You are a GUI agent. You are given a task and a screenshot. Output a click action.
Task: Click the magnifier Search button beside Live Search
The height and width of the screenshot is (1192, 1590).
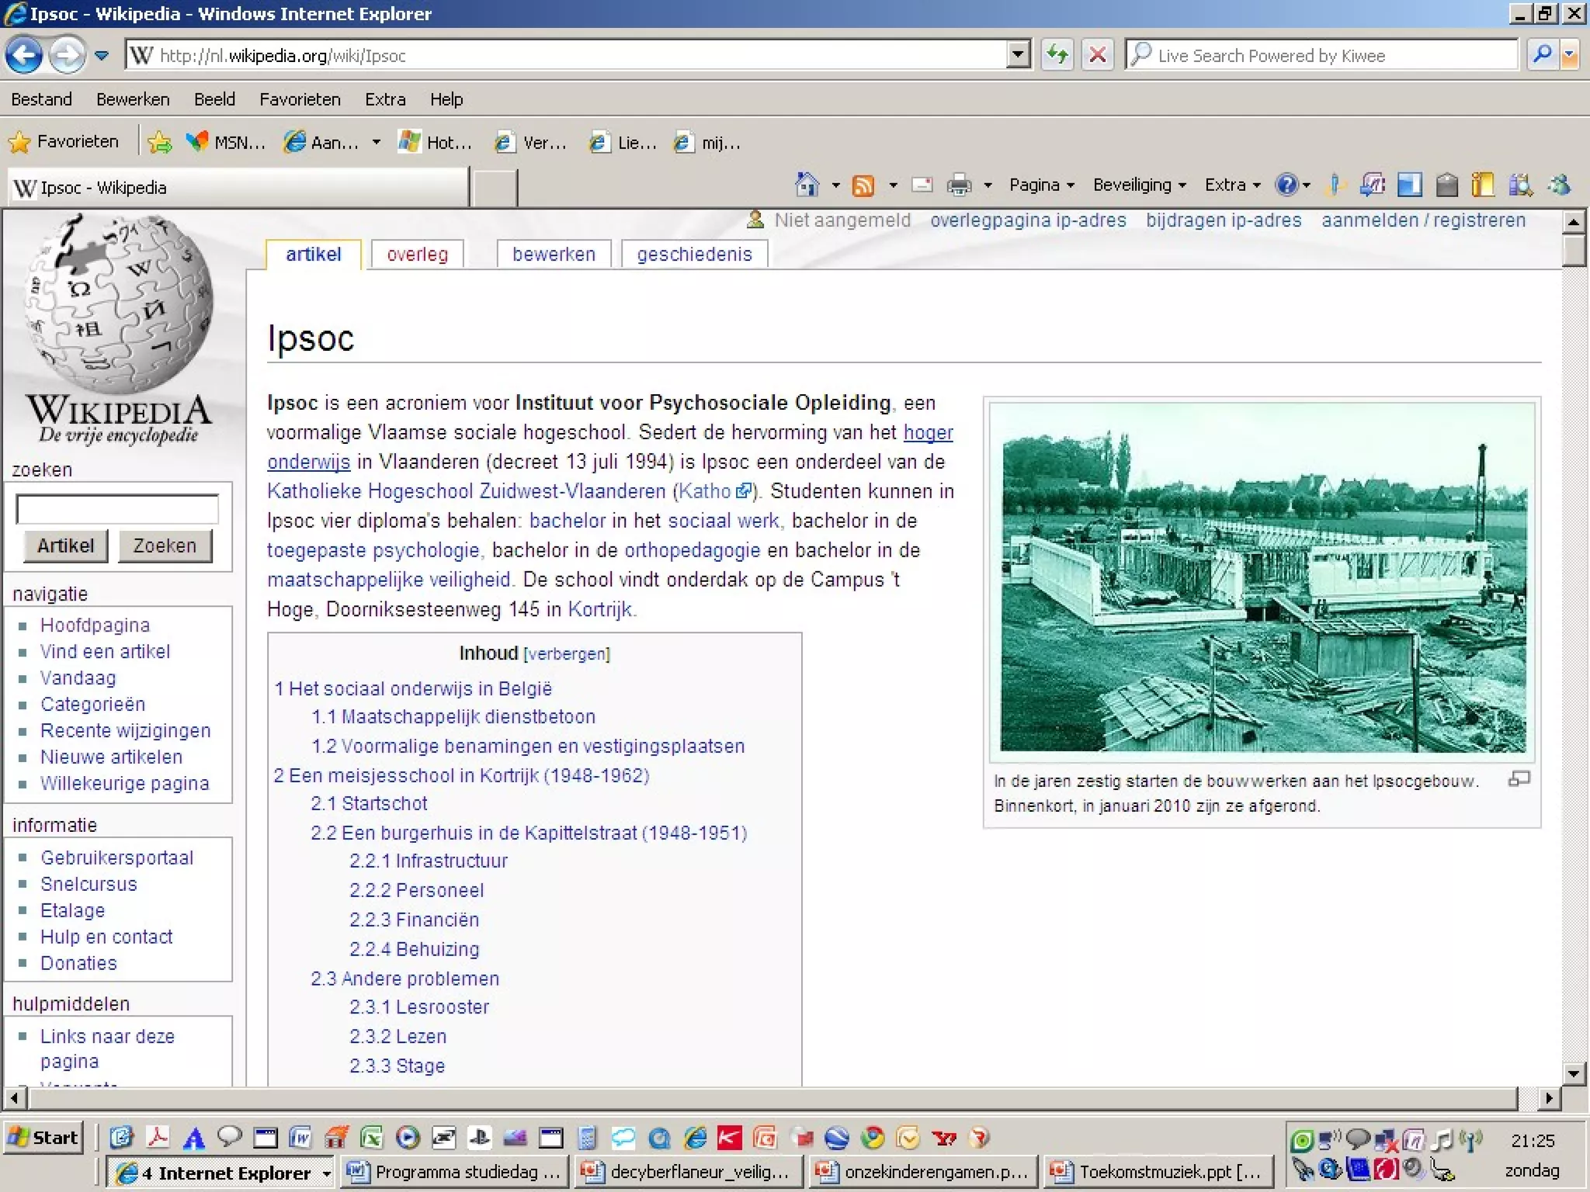(1542, 55)
